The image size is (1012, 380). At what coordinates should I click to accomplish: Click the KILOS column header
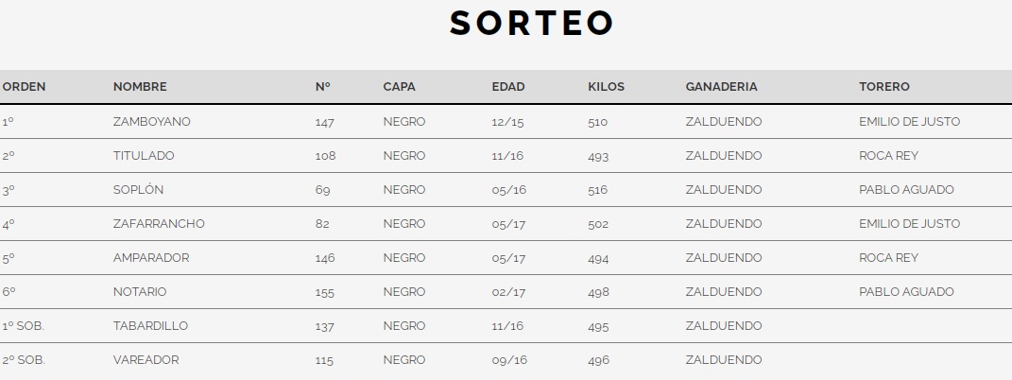tap(606, 87)
